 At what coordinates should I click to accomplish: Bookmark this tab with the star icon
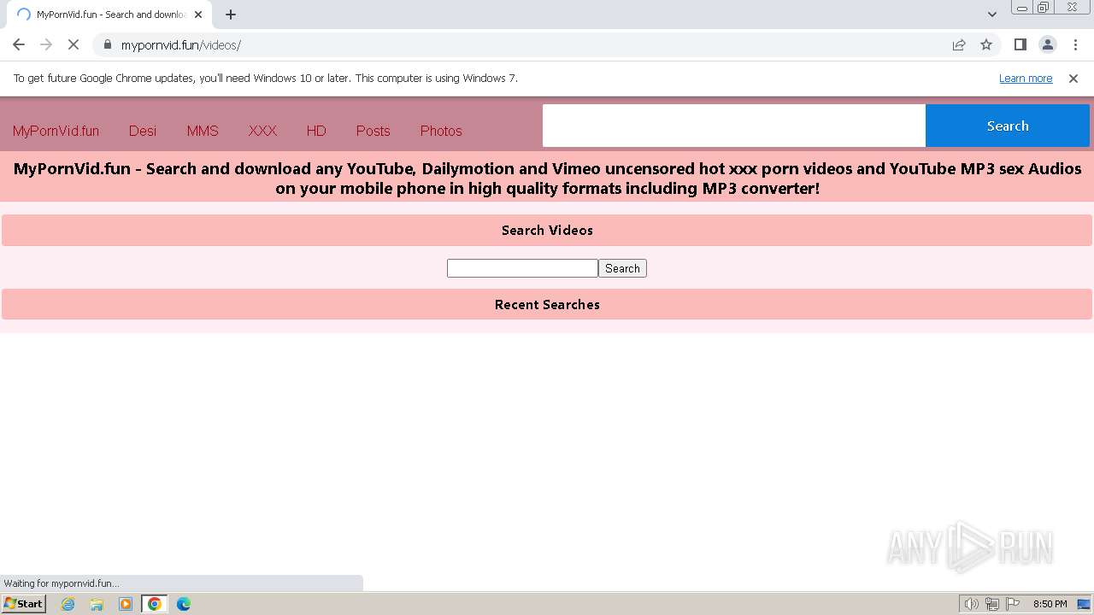(986, 44)
